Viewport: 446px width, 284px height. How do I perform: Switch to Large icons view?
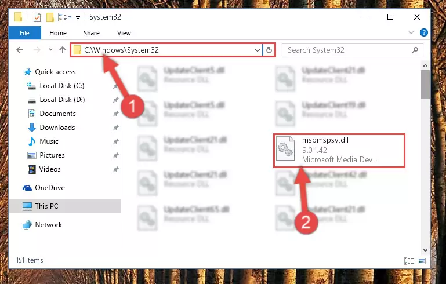click(x=422, y=261)
